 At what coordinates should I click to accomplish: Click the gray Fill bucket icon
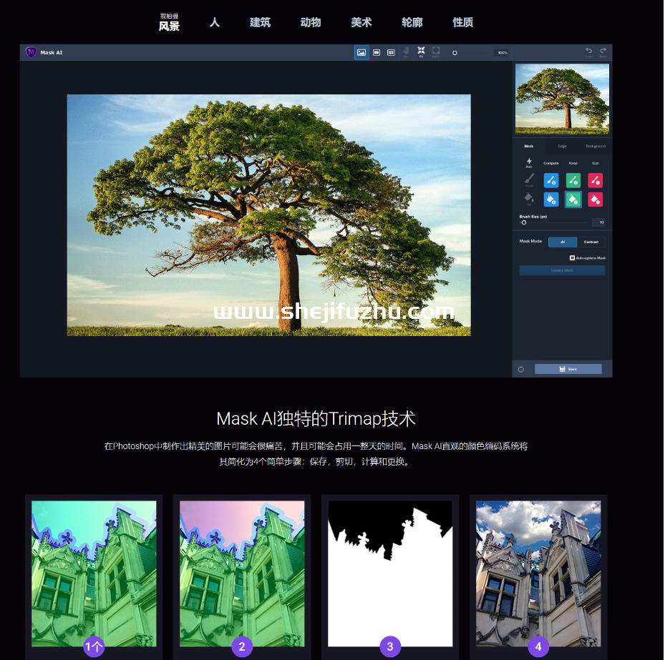click(529, 199)
